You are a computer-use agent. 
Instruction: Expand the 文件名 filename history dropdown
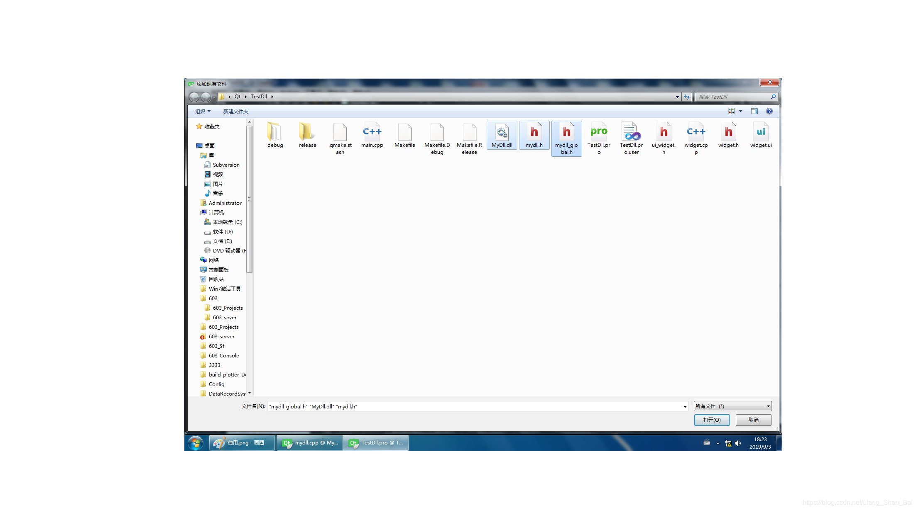tap(685, 406)
